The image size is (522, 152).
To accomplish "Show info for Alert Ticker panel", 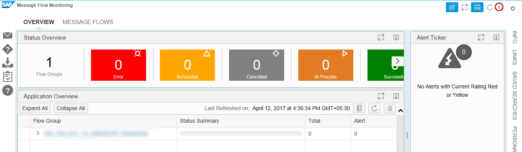I will point(496,37).
